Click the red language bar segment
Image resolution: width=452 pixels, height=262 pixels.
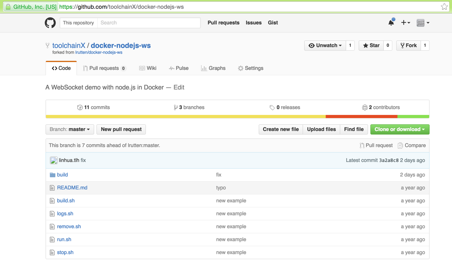coord(361,116)
